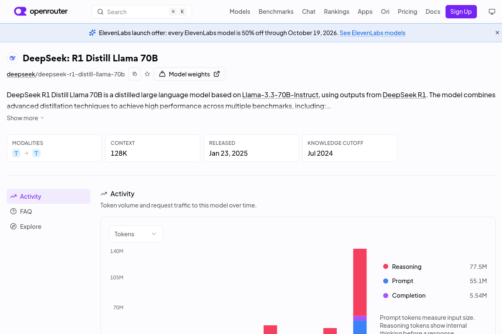
Task: Click the 140M axis label
Action: click(x=117, y=251)
